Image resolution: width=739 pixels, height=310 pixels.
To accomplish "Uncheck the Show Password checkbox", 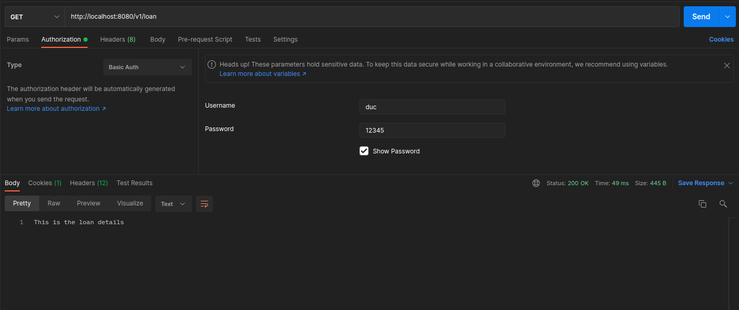I will click(364, 151).
